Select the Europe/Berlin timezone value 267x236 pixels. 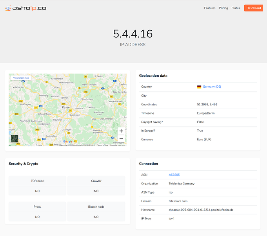point(206,113)
